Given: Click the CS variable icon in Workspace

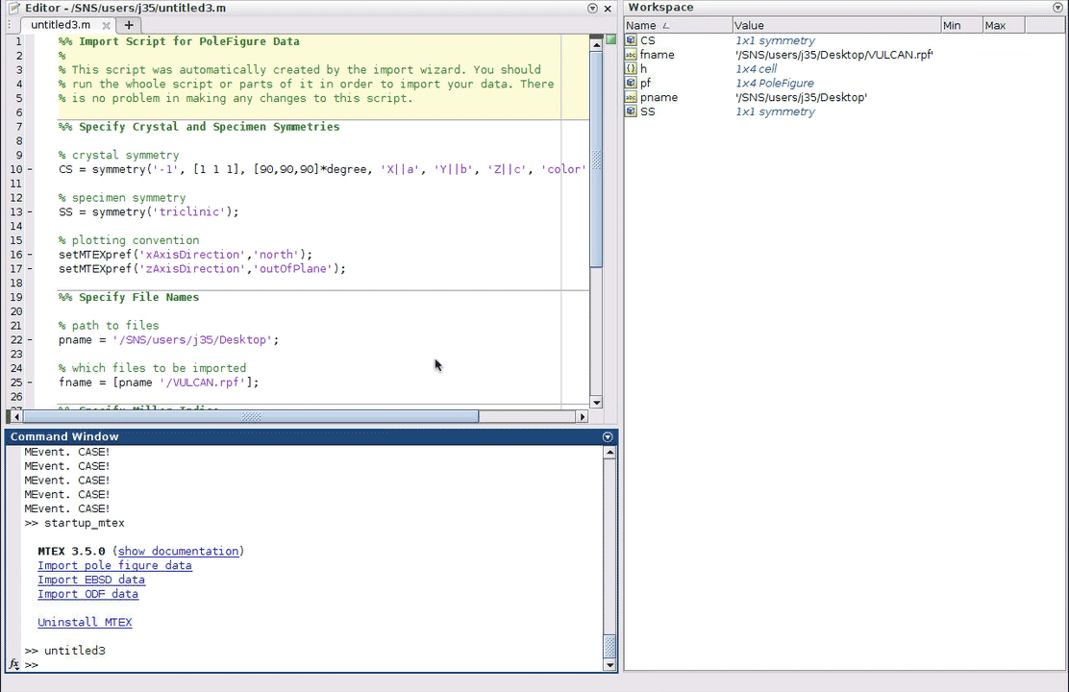Looking at the screenshot, I should 631,40.
